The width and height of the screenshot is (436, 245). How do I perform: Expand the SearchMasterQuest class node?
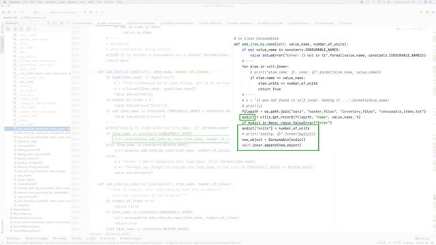[x=7, y=227]
